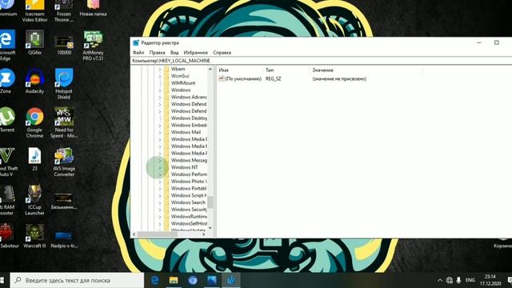The width and height of the screenshot is (512, 288).
Task: Launch ArtMoney PRO v7.31 shortcut
Action: (93, 45)
